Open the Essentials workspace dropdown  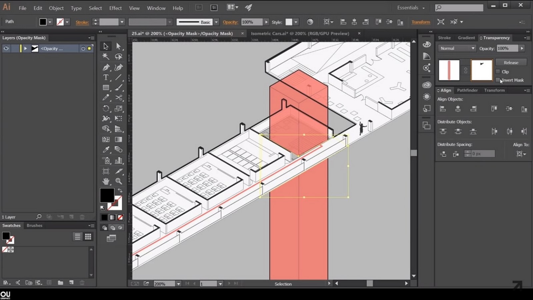411,8
